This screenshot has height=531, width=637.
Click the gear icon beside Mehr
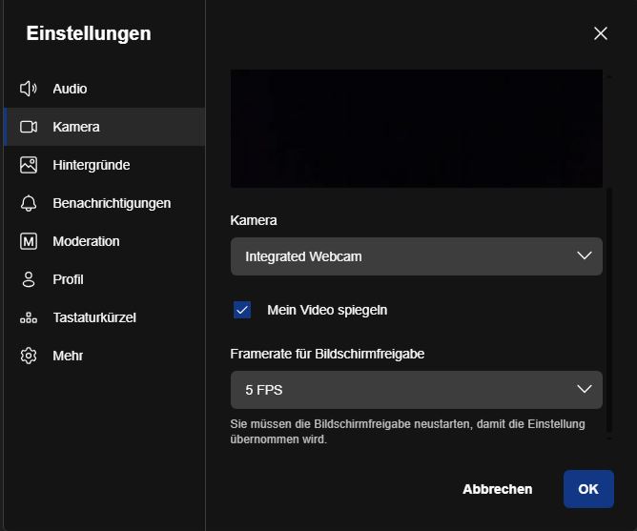[x=29, y=356]
